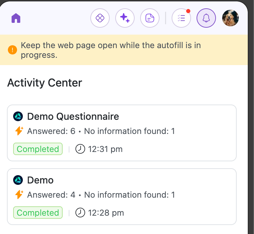
Task: Open the checklist icon with red dot
Action: click(181, 18)
